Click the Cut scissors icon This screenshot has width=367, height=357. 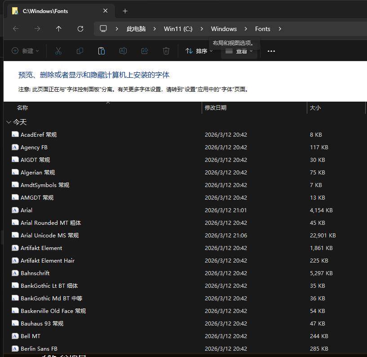click(58, 51)
